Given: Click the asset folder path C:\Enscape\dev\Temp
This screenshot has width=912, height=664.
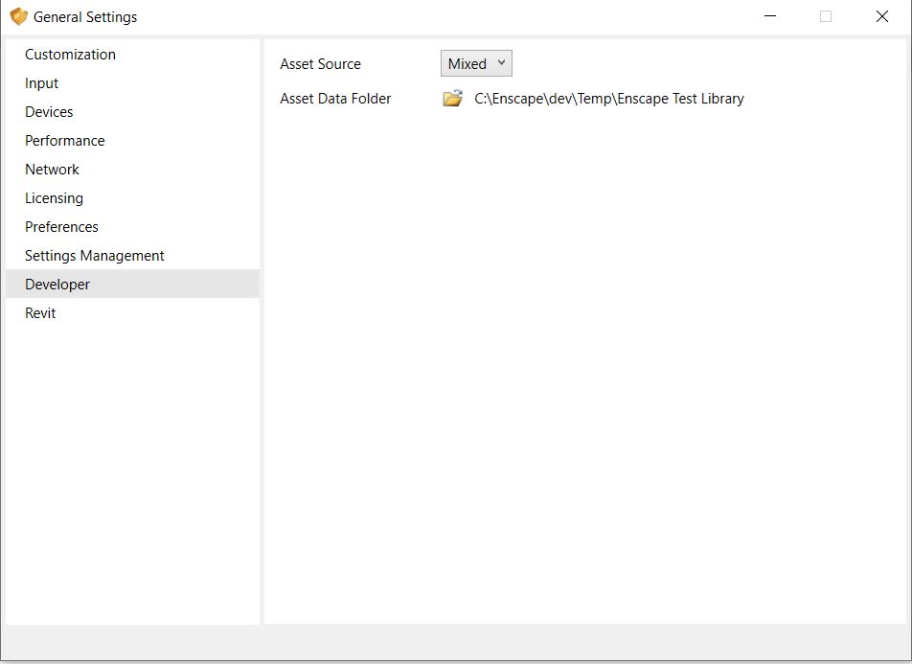Looking at the screenshot, I should tap(609, 99).
